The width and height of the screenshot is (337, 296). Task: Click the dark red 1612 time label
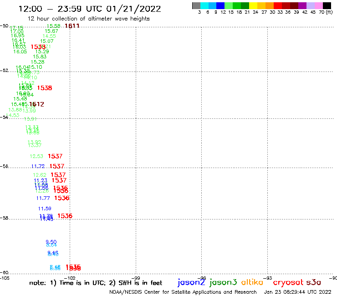(37, 104)
